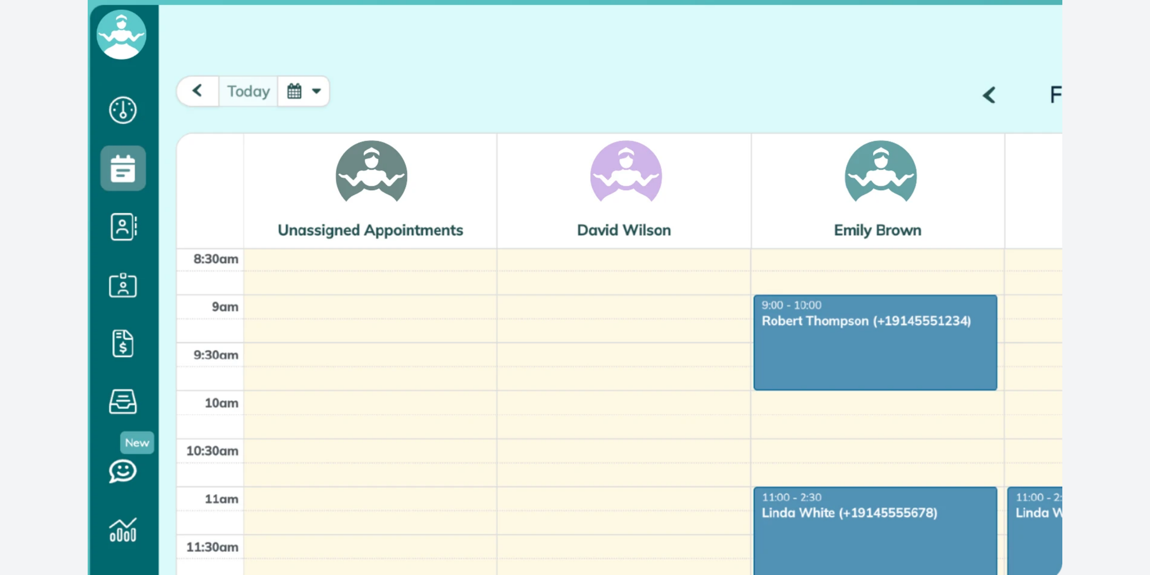The image size is (1150, 575).
Task: Click the 8:30am time label
Action: pos(216,259)
